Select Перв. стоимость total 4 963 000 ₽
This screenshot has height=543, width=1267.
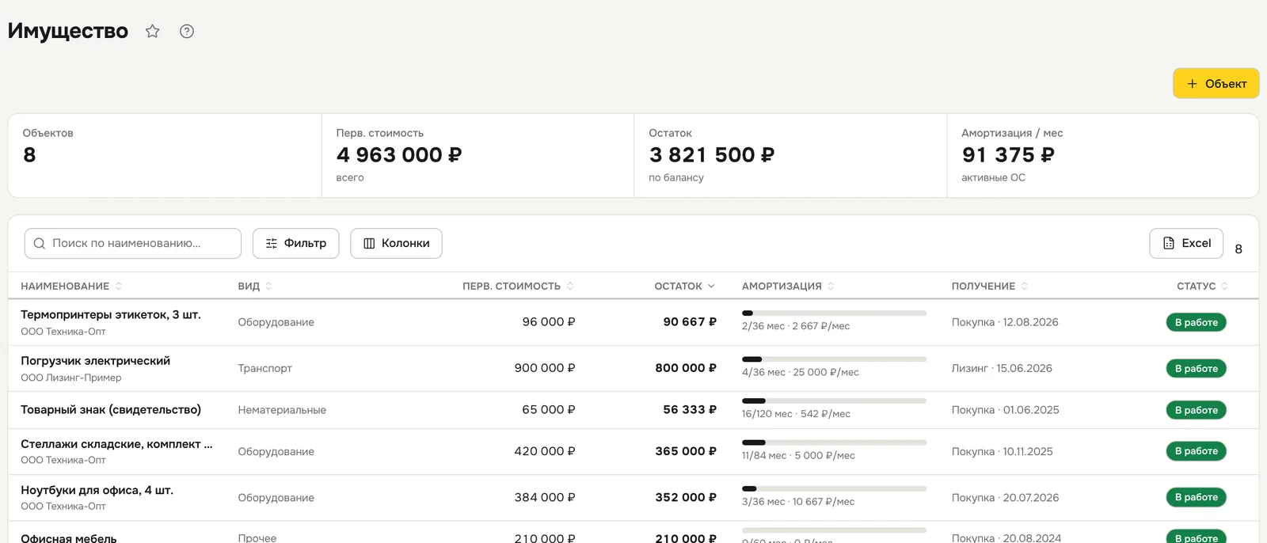[399, 155]
